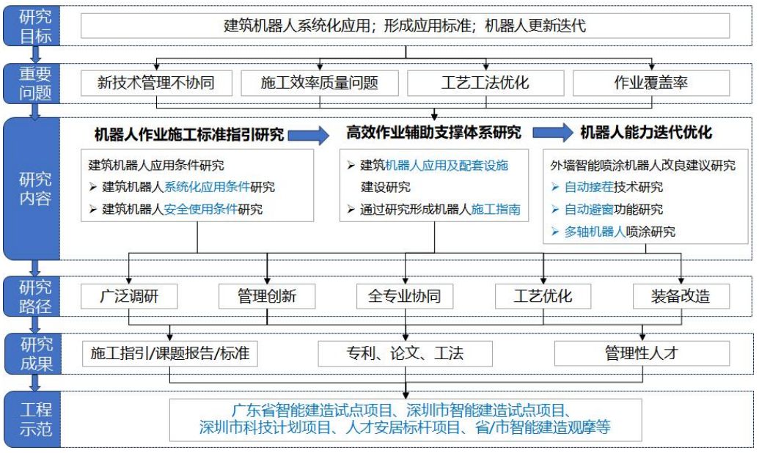Click bullet arrow beside 建筑机器人安全使用条件研究
The width and height of the screenshot is (759, 453).
tap(93, 209)
